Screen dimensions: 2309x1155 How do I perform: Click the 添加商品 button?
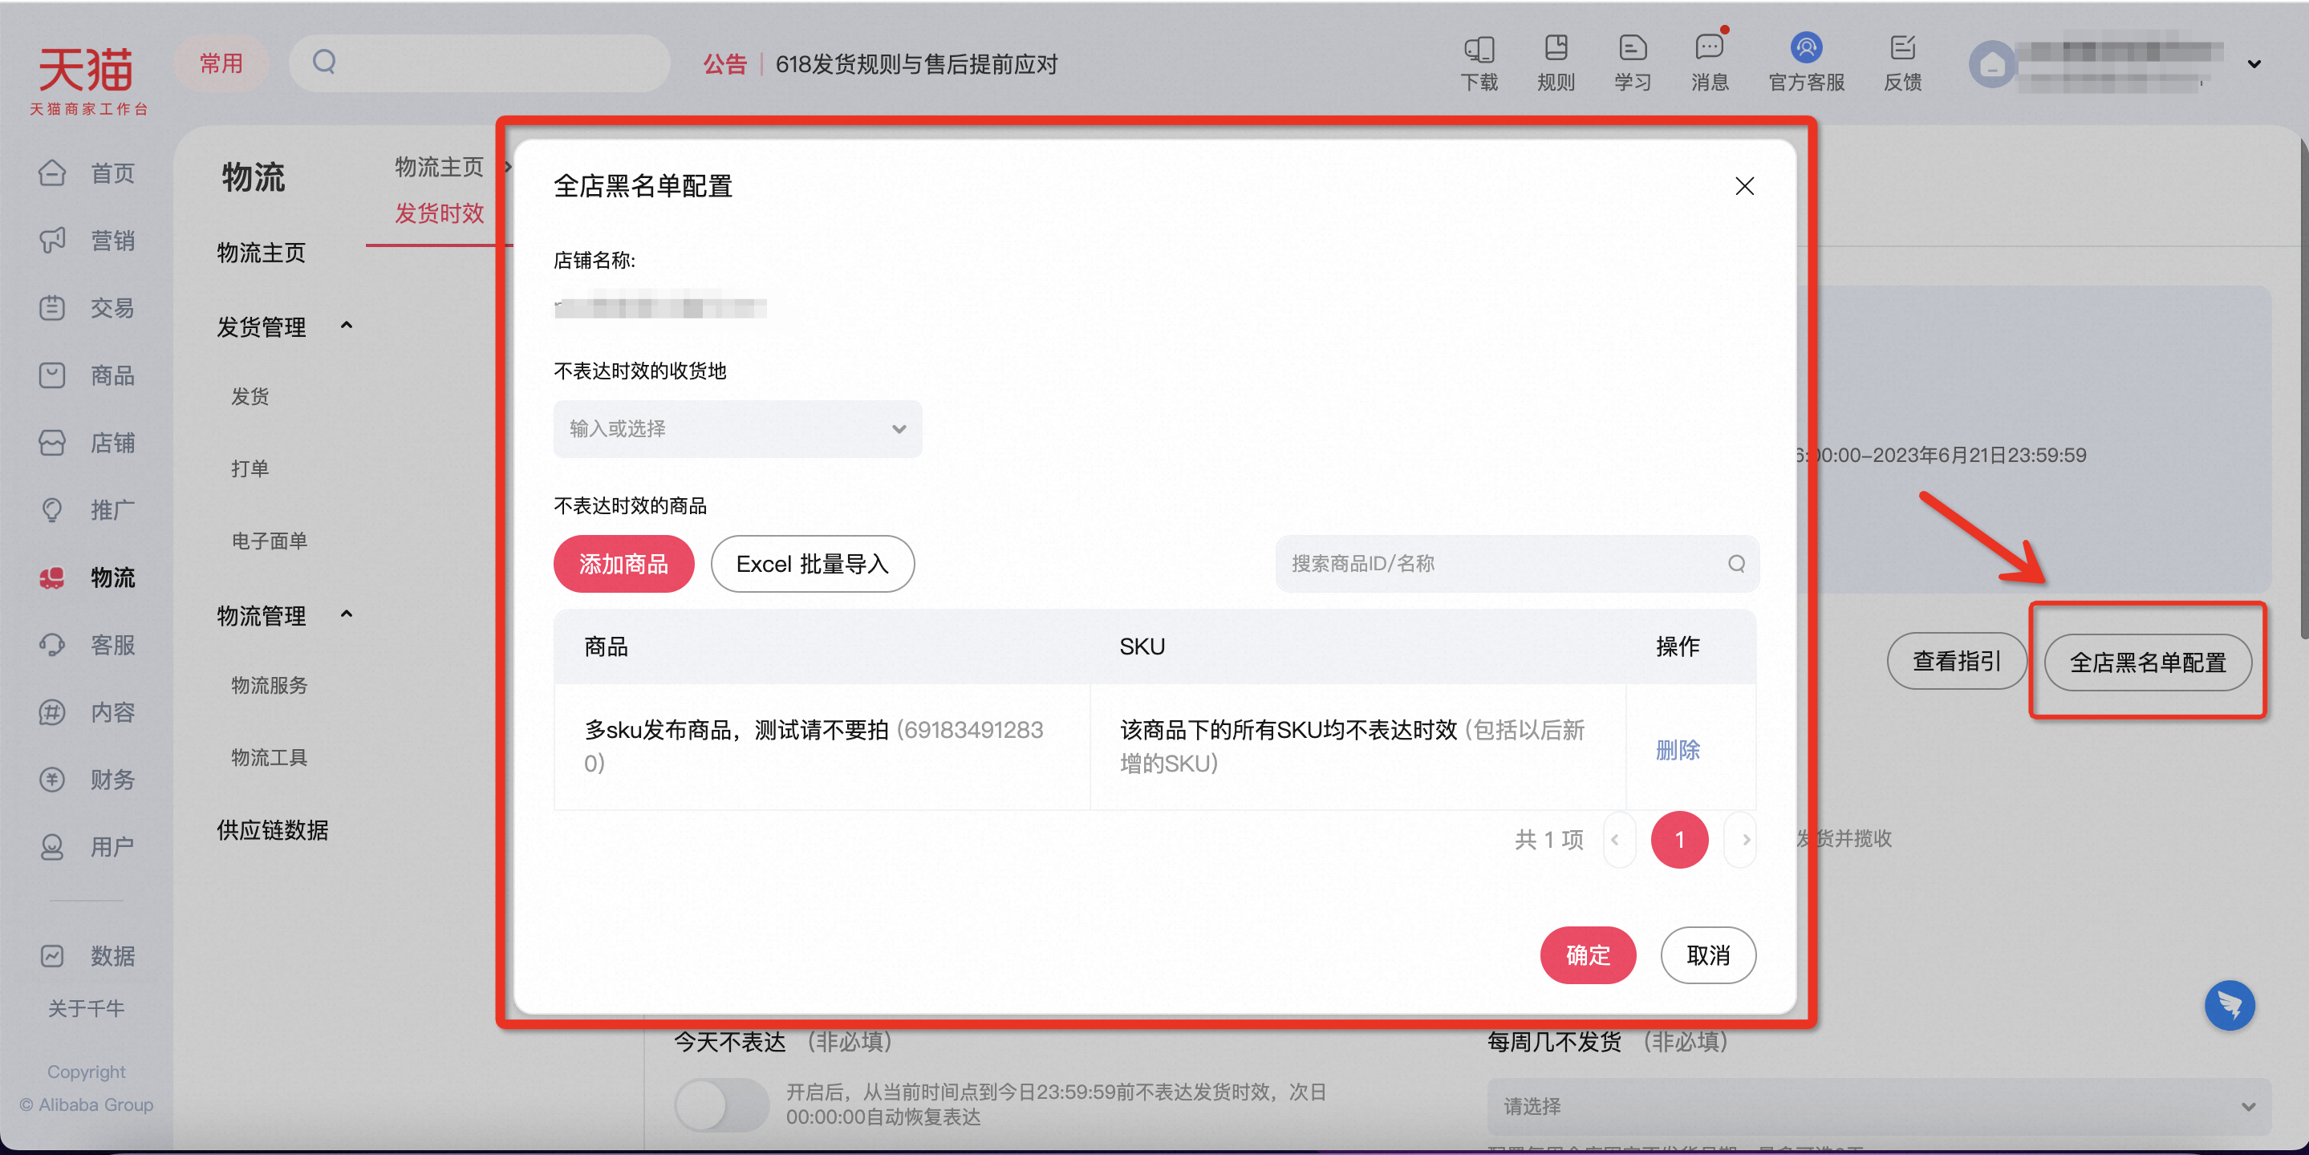point(624,564)
